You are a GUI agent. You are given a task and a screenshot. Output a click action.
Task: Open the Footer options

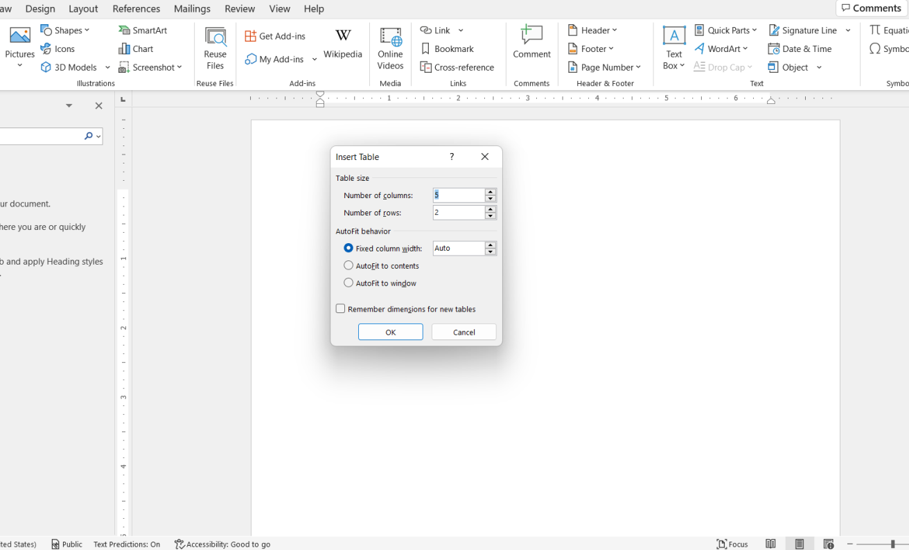coord(591,48)
